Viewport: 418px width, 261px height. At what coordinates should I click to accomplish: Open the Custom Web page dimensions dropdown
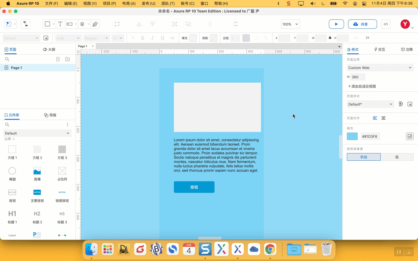click(380, 68)
